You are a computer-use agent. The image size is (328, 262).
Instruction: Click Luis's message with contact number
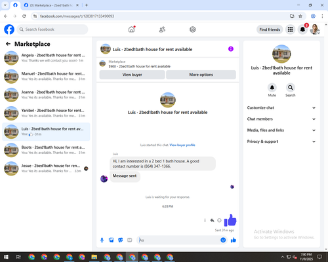pyautogui.click(x=163, y=164)
